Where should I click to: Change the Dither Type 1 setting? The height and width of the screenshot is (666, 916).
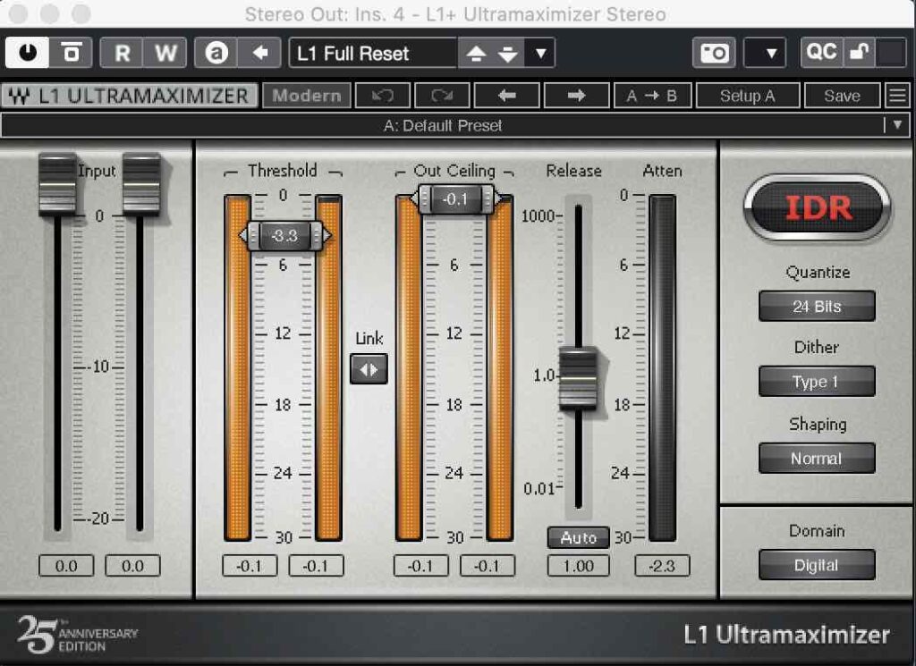(816, 382)
